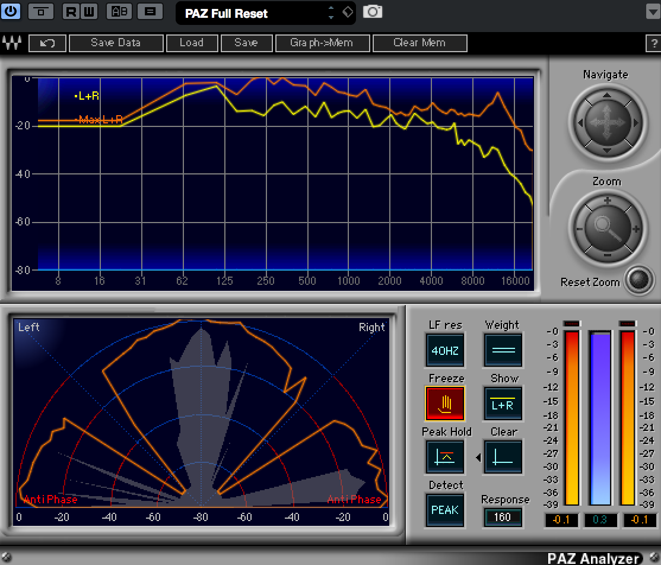The image size is (661, 565).
Task: Click the right level meter bar
Action: (627, 417)
